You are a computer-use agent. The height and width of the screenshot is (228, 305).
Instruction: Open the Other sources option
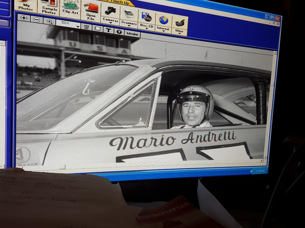coord(180,25)
